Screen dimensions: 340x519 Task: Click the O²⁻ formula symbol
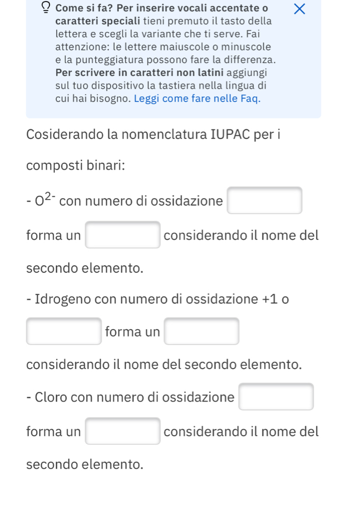[x=45, y=200]
